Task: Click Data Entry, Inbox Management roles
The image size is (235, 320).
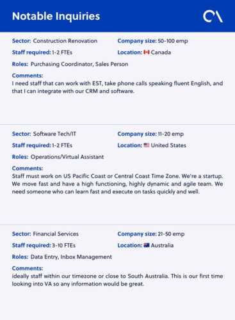Action: 71,257
